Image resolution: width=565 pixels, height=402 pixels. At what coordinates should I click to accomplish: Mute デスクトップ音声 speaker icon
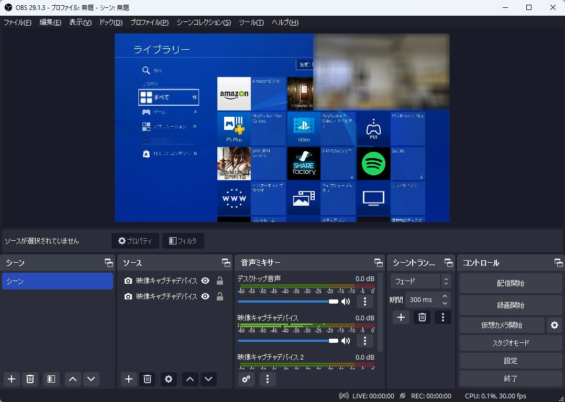point(346,301)
